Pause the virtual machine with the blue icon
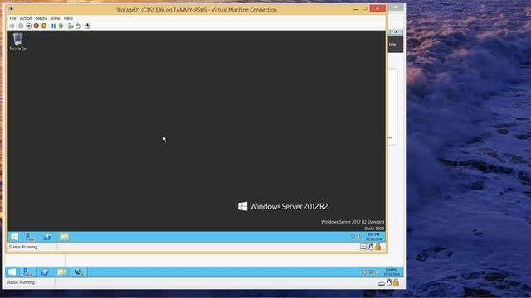 coord(53,26)
